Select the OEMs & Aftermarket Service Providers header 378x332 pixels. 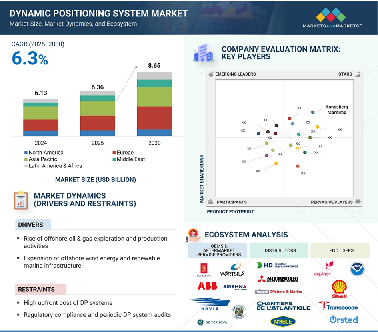pyautogui.click(x=218, y=250)
